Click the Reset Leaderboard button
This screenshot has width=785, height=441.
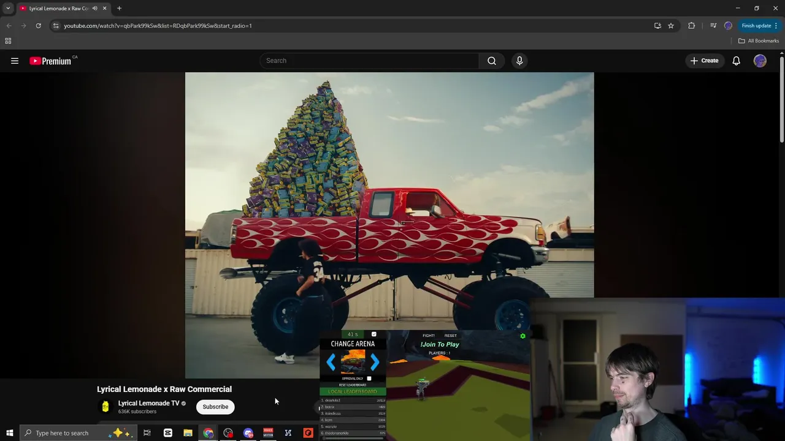pos(353,385)
